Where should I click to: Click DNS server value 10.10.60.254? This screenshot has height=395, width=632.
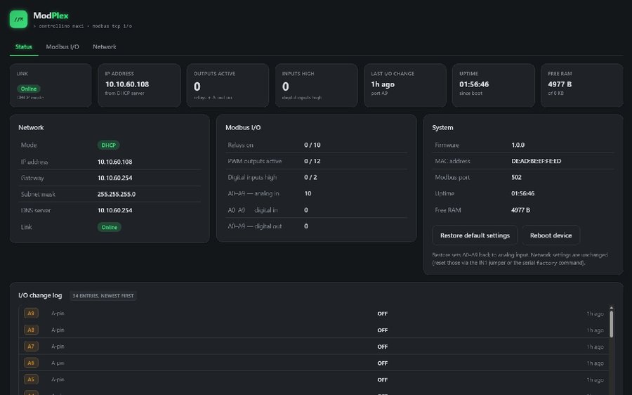coord(114,210)
